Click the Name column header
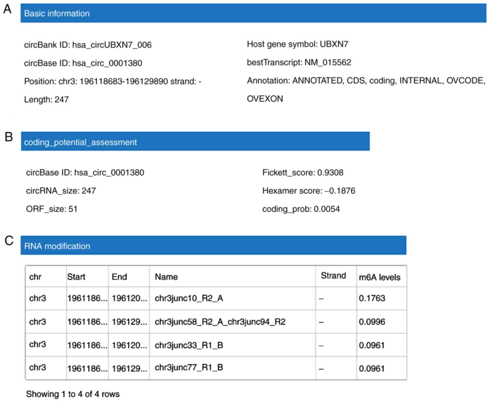The width and height of the screenshot is (490, 402). pos(166,277)
